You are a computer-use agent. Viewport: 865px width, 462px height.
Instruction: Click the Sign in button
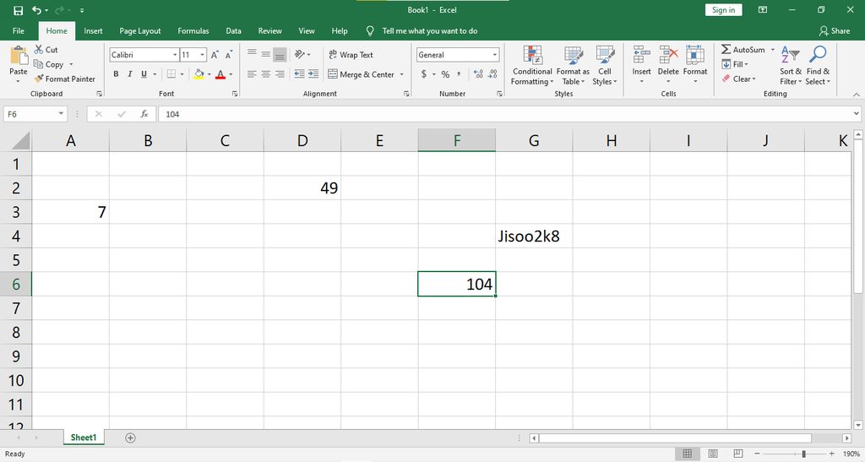723,10
